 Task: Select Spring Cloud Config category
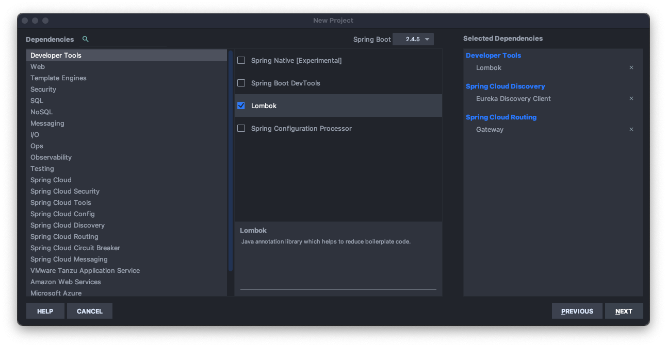(x=126, y=214)
